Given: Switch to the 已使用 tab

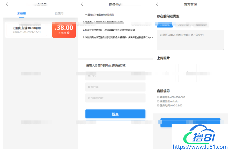Looking at the screenshot, I should point(59,13).
